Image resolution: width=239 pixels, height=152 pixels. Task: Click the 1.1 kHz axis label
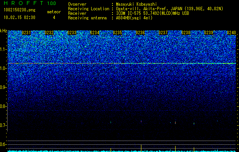point(3,50)
